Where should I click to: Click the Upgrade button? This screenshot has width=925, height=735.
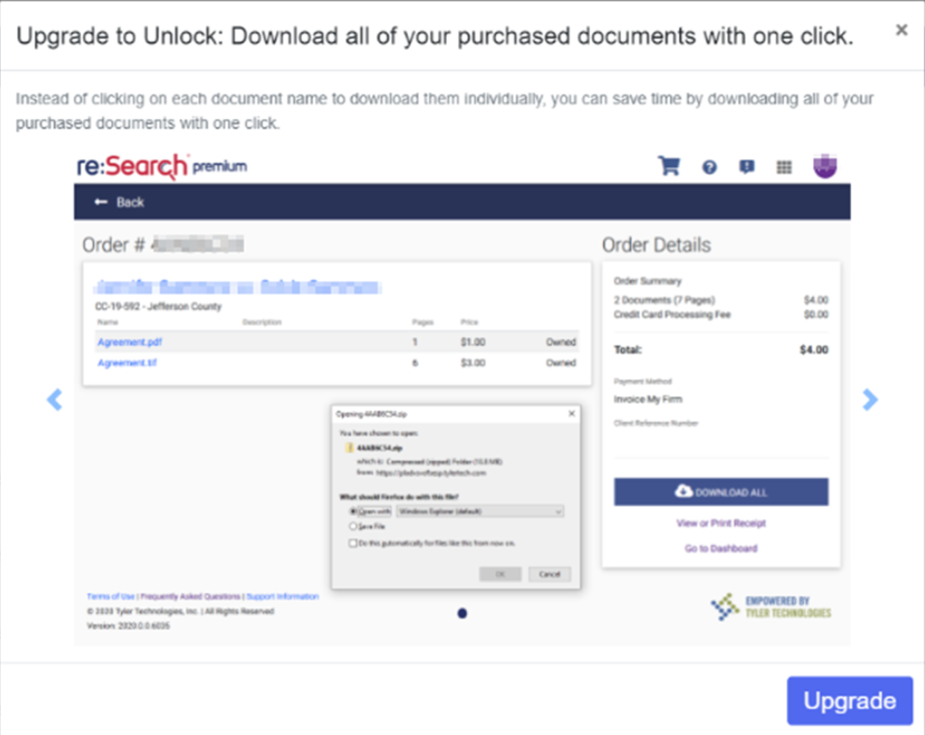(x=849, y=700)
